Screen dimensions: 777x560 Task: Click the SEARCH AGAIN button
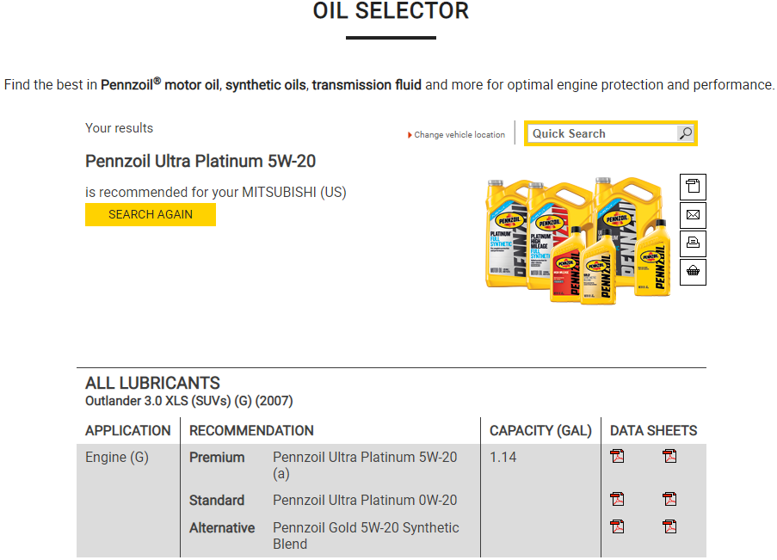[150, 214]
